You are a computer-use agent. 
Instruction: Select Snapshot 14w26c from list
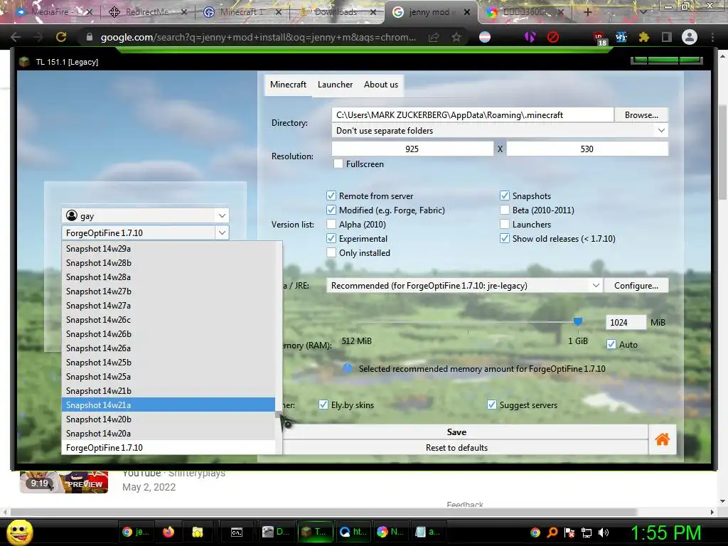[x=168, y=319]
